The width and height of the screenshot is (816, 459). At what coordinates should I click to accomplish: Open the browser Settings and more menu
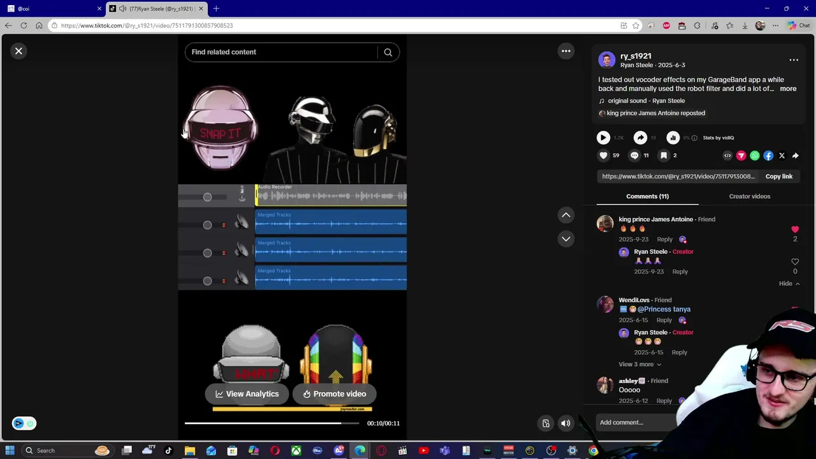tap(775, 25)
